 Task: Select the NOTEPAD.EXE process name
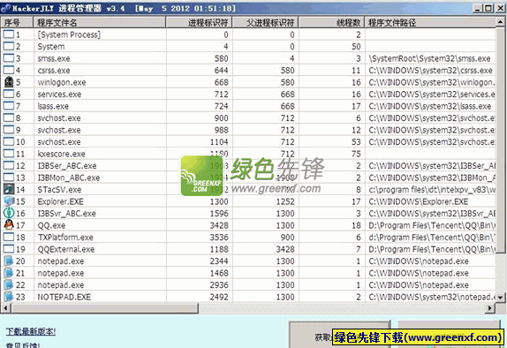pos(64,297)
